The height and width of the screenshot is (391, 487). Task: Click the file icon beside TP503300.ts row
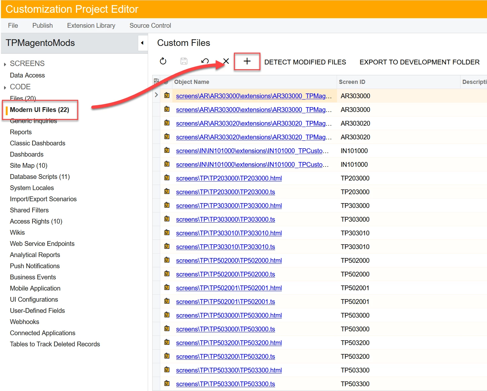(x=167, y=384)
